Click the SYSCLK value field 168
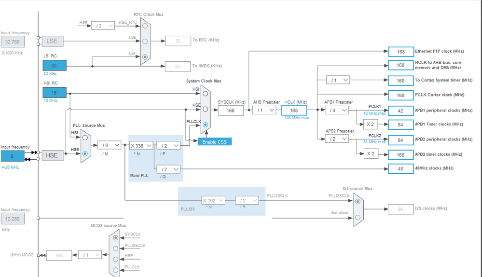482x277 pixels. tap(231, 111)
